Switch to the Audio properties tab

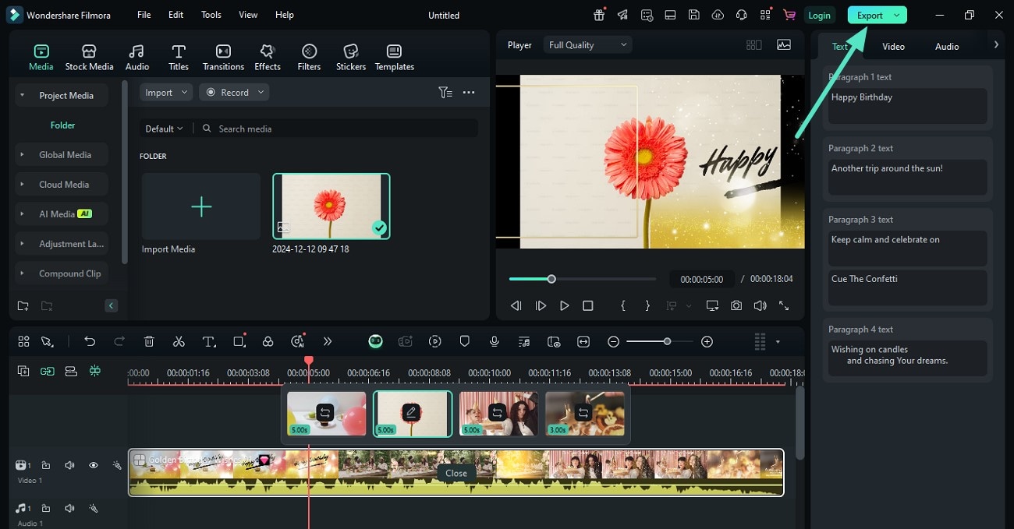[x=947, y=47]
